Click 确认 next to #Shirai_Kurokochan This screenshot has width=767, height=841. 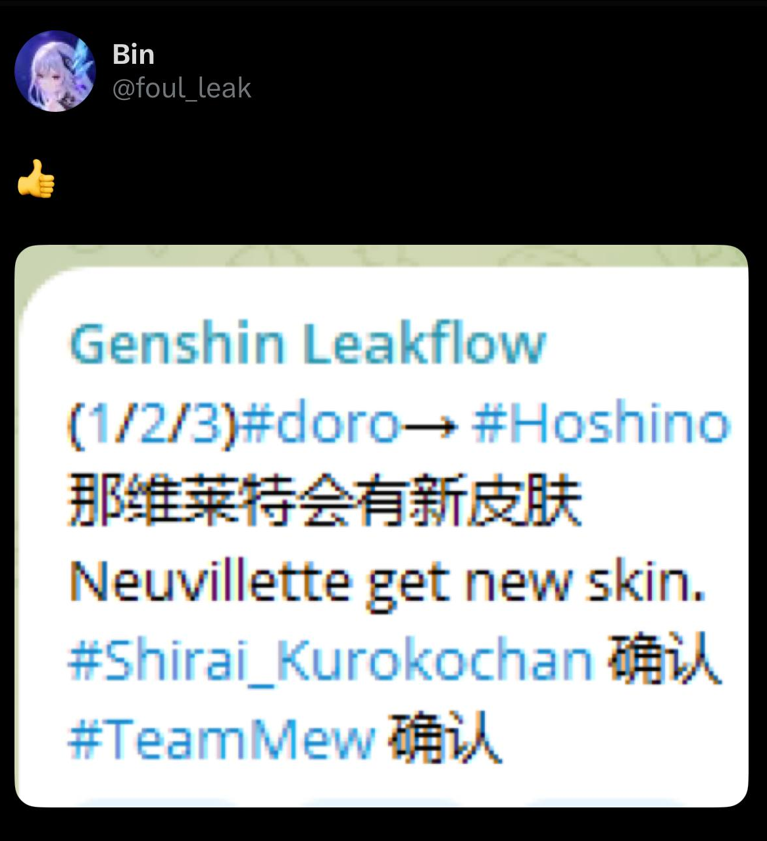[x=664, y=659]
